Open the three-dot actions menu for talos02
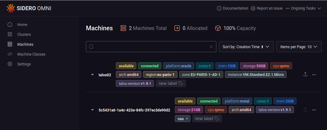 [x=314, y=74]
